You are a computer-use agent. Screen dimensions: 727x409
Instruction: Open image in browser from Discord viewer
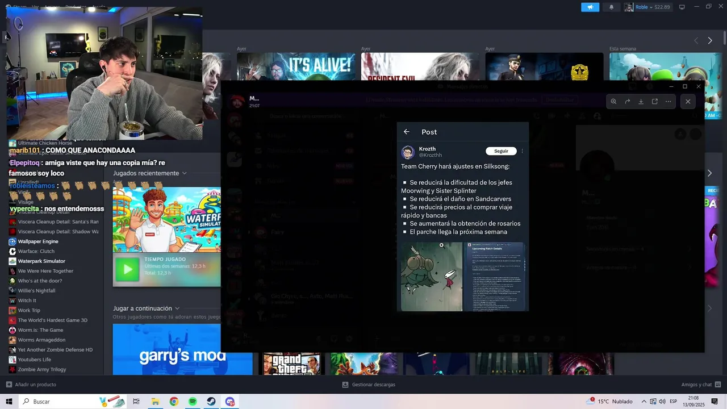tap(654, 101)
